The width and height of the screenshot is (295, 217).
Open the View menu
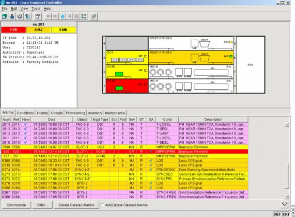[24, 9]
